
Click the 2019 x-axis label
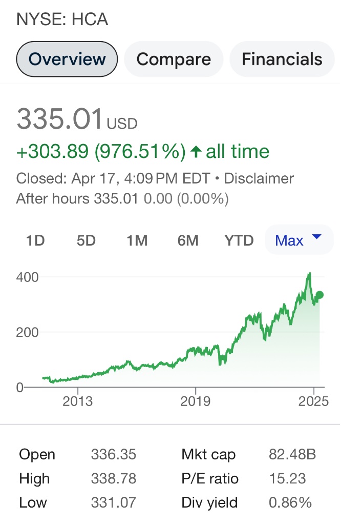[196, 401]
